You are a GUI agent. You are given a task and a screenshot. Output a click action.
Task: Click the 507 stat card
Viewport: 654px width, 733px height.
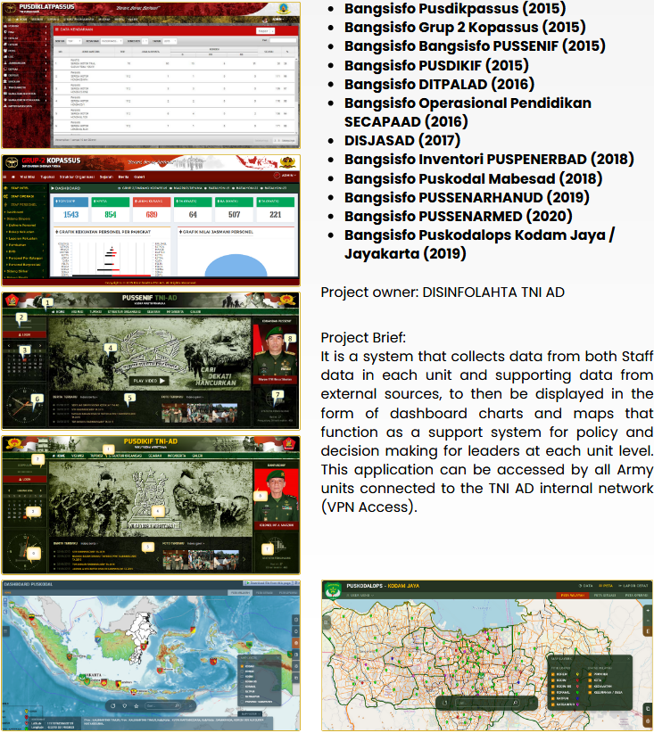pos(234,210)
